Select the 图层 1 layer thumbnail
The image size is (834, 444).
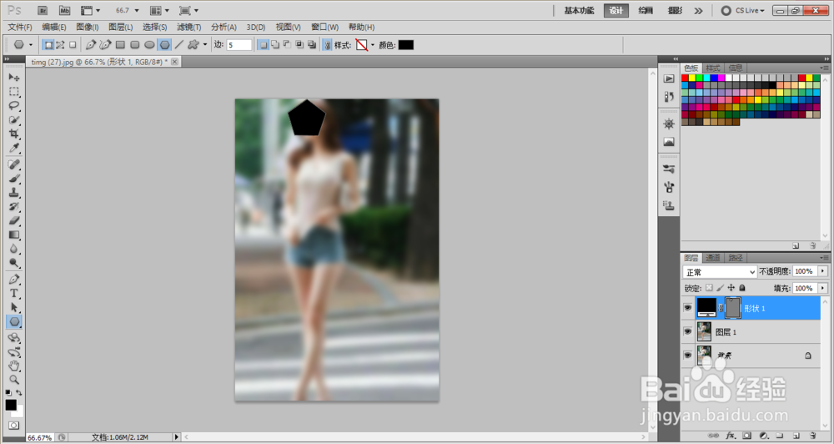pyautogui.click(x=704, y=331)
